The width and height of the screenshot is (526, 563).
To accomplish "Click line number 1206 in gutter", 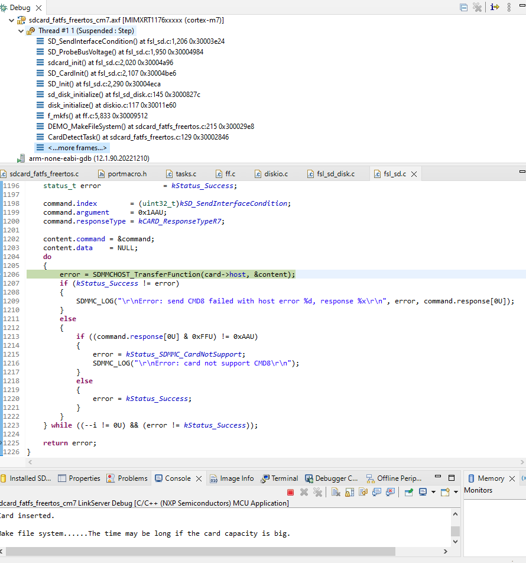I will point(11,274).
